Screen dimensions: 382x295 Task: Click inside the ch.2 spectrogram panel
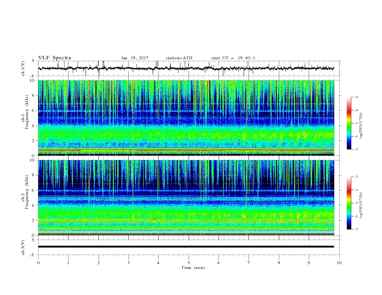click(186, 198)
